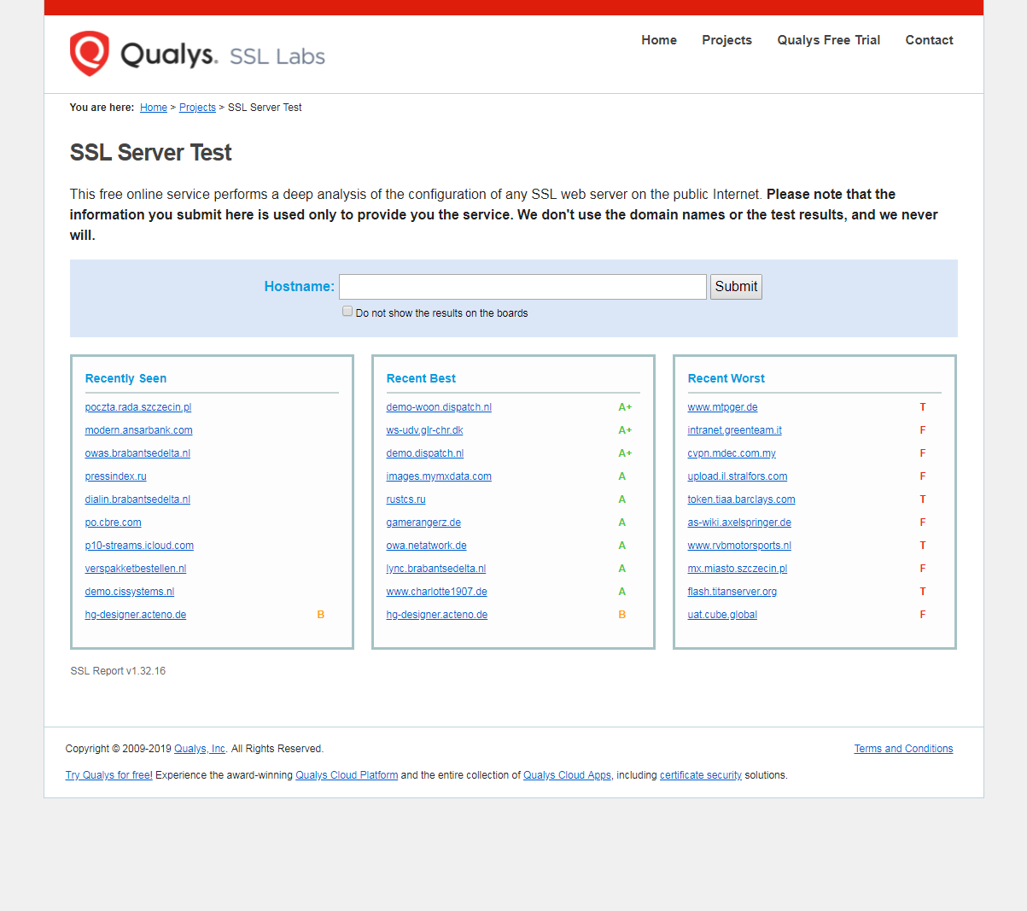
Task: Enable 'Do not show the results' checkbox
Action: [347, 312]
